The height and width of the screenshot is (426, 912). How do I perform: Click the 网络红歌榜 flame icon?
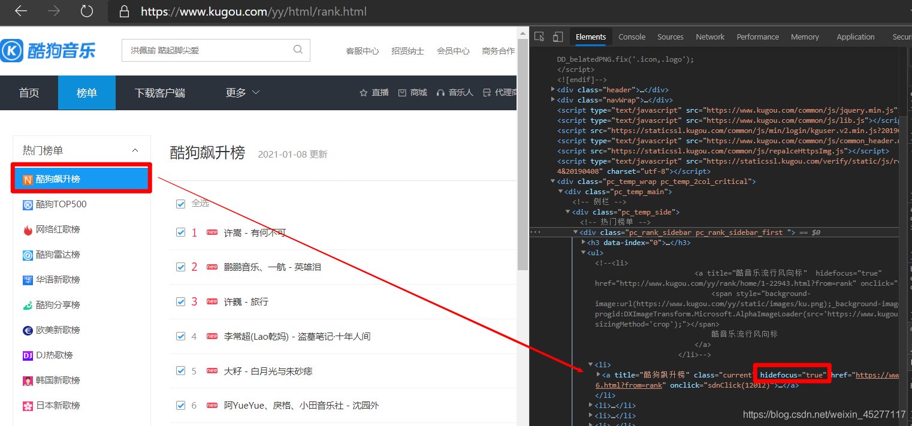(28, 229)
